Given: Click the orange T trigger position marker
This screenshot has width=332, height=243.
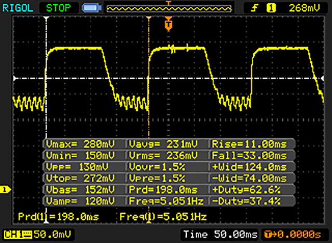Looking at the screenshot, I should (169, 24).
